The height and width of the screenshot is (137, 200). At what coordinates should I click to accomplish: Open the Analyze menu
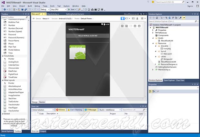(x=66, y=6)
